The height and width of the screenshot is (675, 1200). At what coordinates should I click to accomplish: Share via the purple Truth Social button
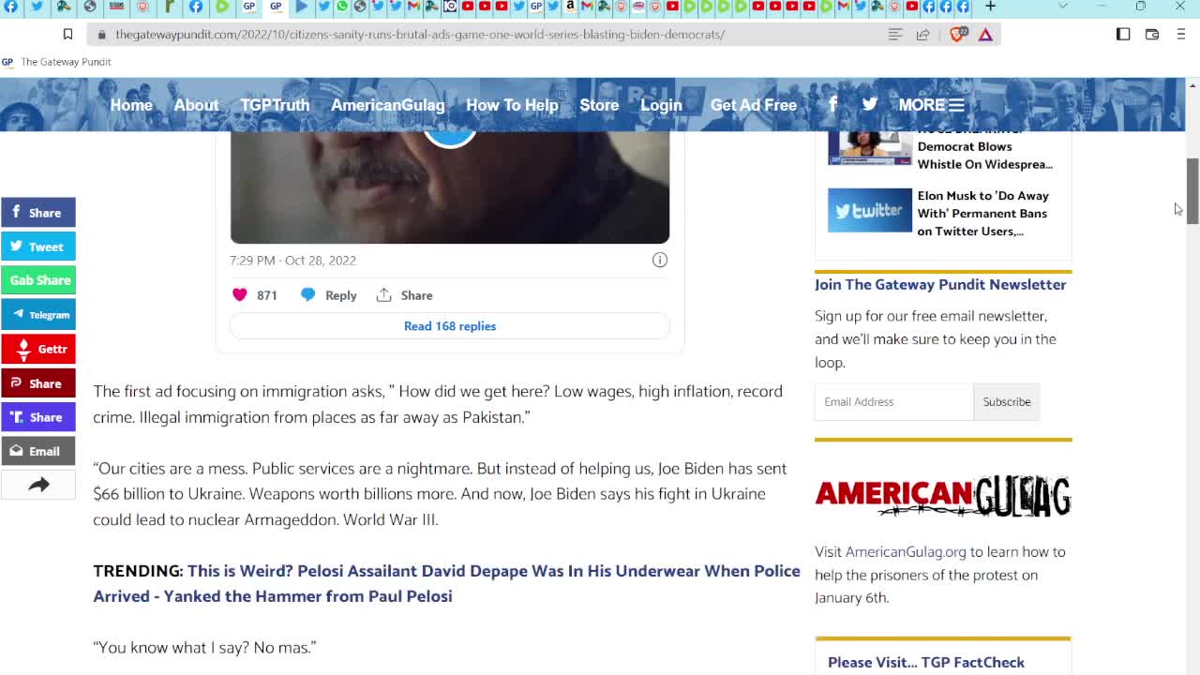point(38,417)
